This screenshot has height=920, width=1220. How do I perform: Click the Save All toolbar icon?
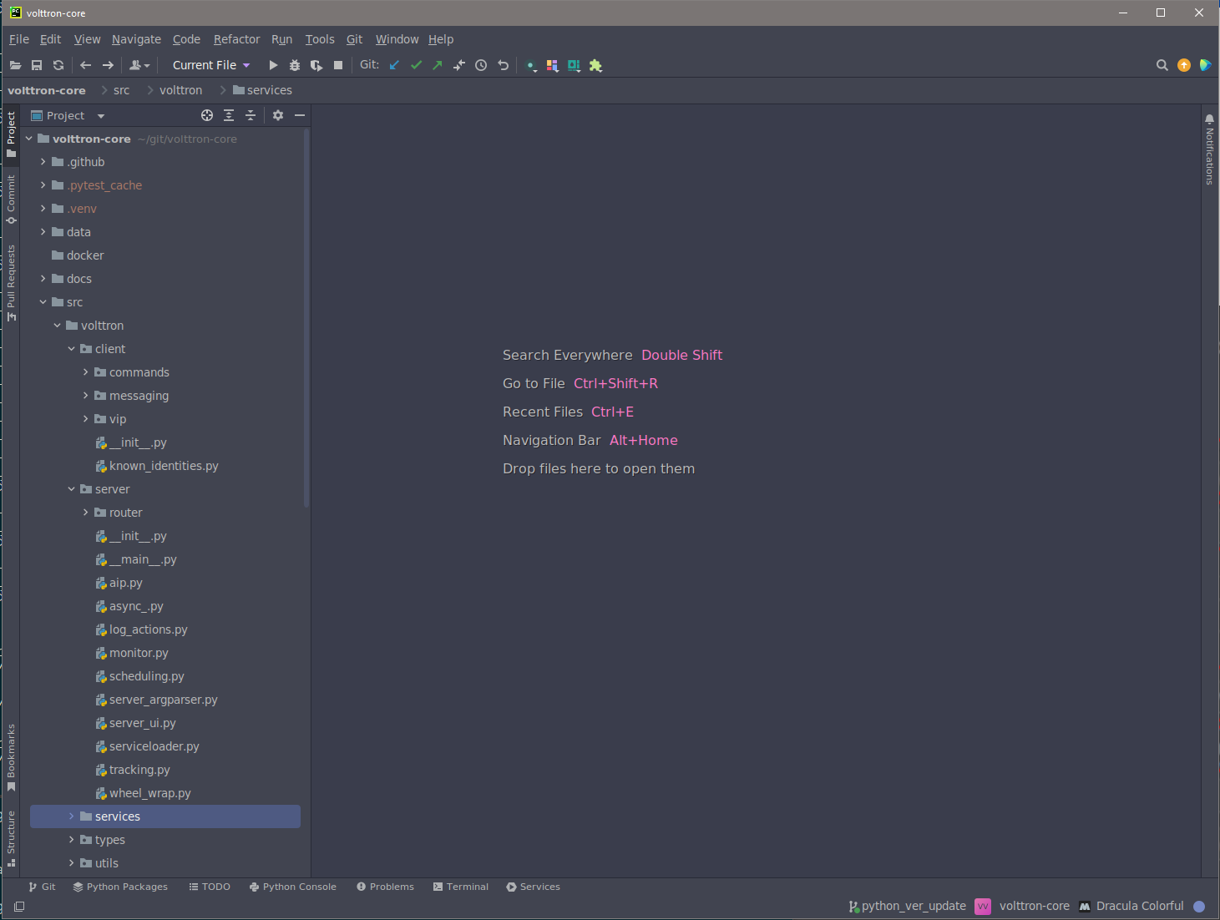tap(37, 65)
